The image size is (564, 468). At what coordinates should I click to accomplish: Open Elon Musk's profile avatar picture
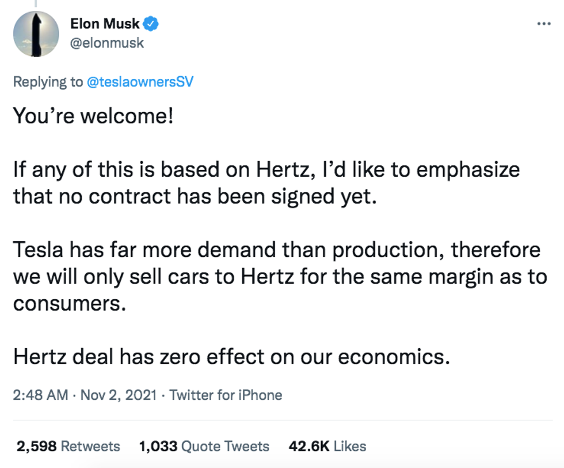[36, 33]
